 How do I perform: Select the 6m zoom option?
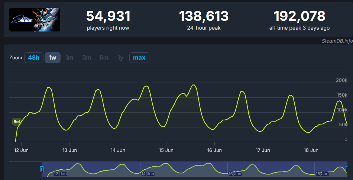tap(104, 58)
